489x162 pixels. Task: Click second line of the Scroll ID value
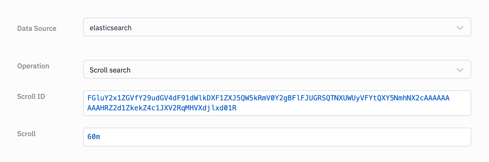(x=162, y=108)
